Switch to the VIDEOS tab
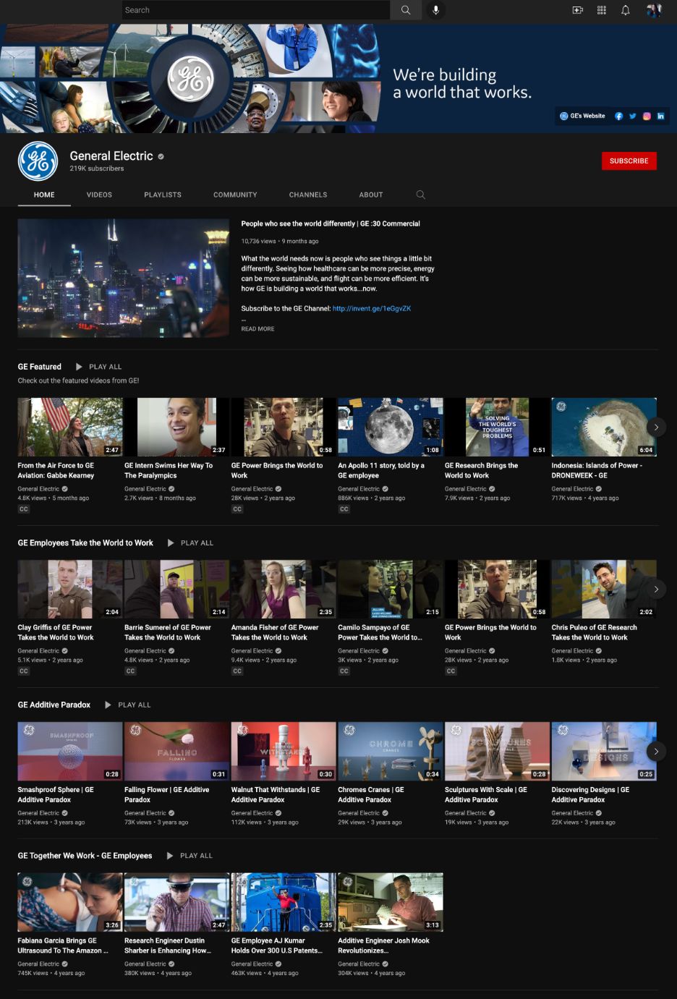 click(x=99, y=195)
